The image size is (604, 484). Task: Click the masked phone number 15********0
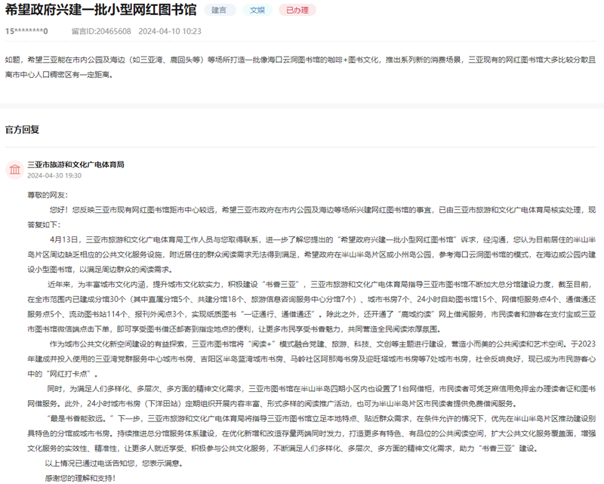click(x=26, y=31)
